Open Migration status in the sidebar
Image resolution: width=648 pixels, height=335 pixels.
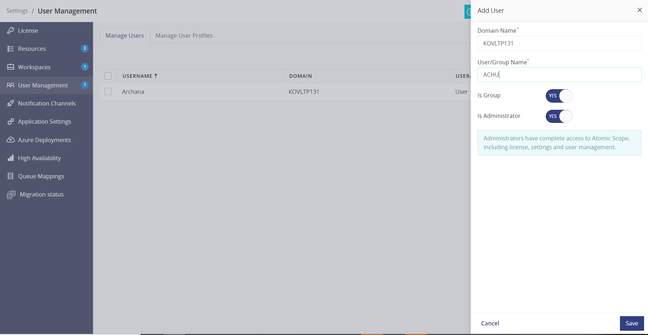coord(47,194)
